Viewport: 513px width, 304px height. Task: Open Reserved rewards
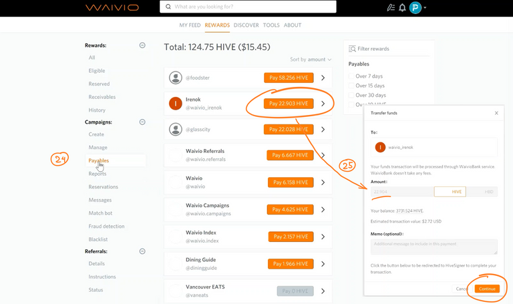[99, 84]
